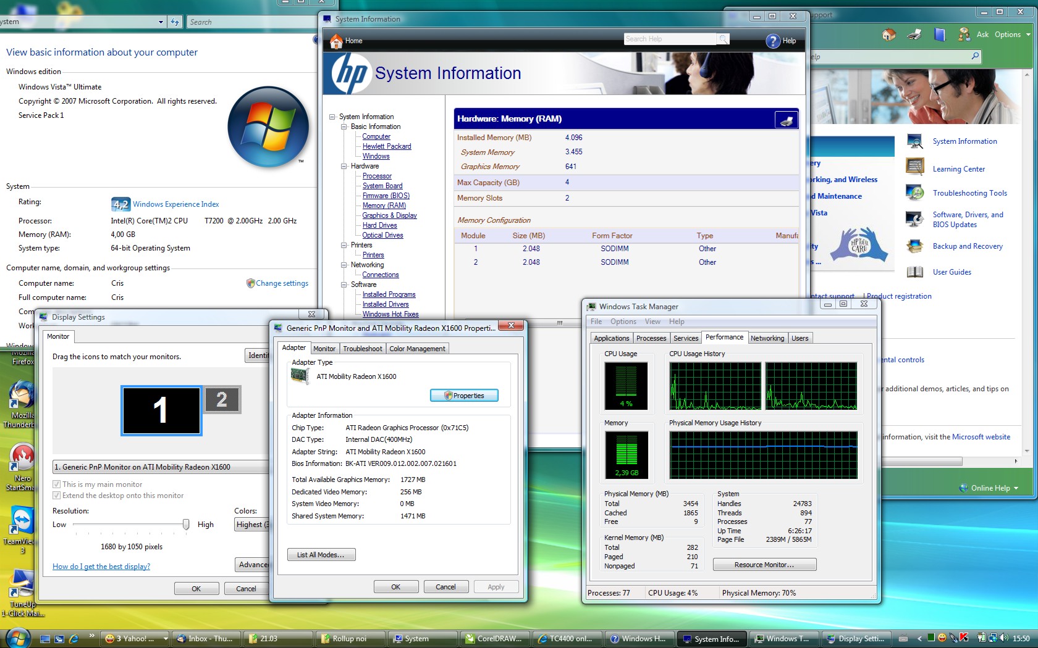Collapse the Basic Information tree node
1038x648 pixels.
point(344,127)
